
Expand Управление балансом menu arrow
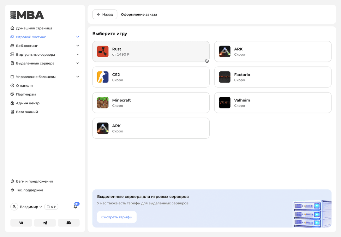pos(78,77)
